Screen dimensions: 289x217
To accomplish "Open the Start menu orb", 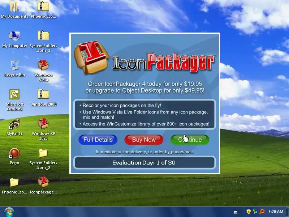I will coord(9,212).
